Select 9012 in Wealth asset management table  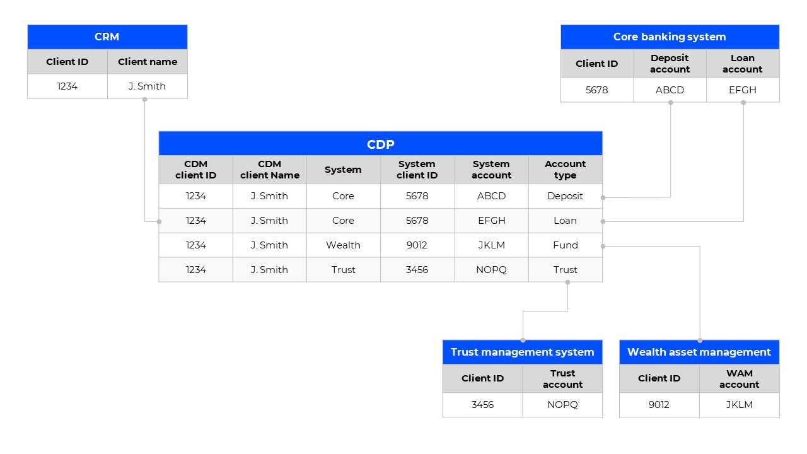click(x=659, y=405)
